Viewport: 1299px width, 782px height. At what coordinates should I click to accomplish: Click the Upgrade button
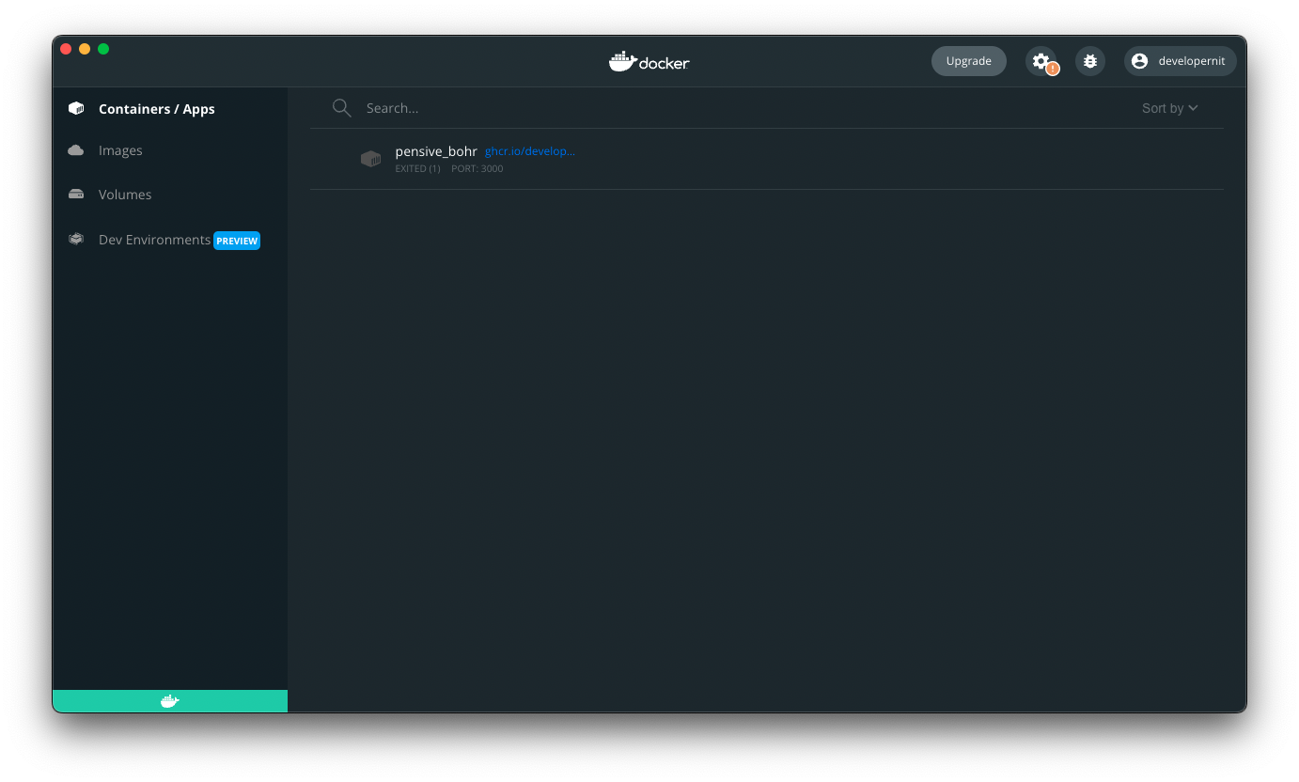pos(968,60)
